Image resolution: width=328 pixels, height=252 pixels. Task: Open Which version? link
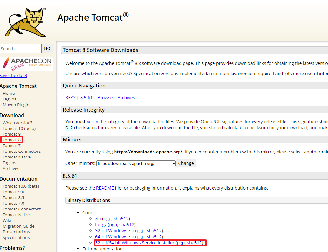pos(17,123)
